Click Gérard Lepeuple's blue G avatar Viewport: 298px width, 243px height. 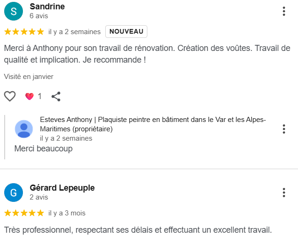14,193
